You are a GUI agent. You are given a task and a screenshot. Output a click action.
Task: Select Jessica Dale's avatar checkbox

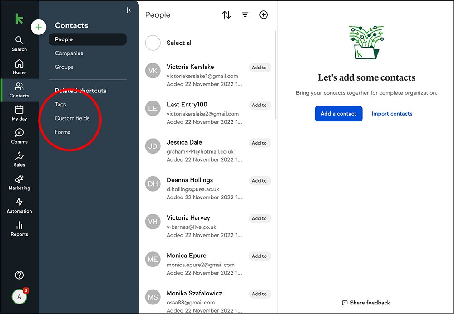[x=153, y=146]
